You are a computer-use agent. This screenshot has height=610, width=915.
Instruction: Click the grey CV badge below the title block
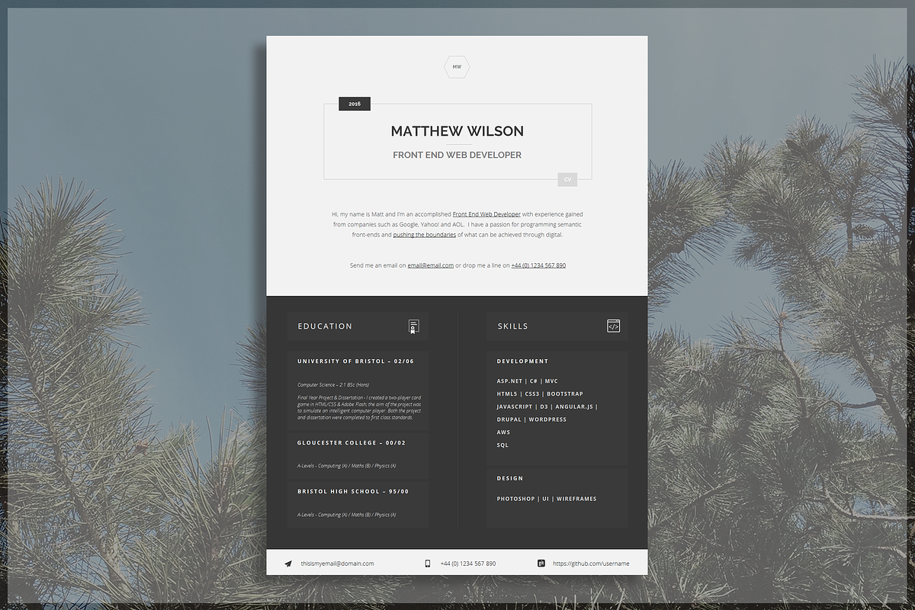tap(567, 179)
